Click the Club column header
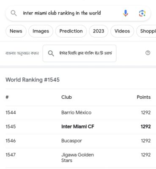Image resolution: width=156 pixels, height=169 pixels. [66, 97]
